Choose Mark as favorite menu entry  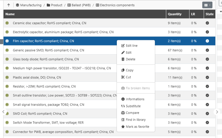pyautogui.click(x=136, y=127)
